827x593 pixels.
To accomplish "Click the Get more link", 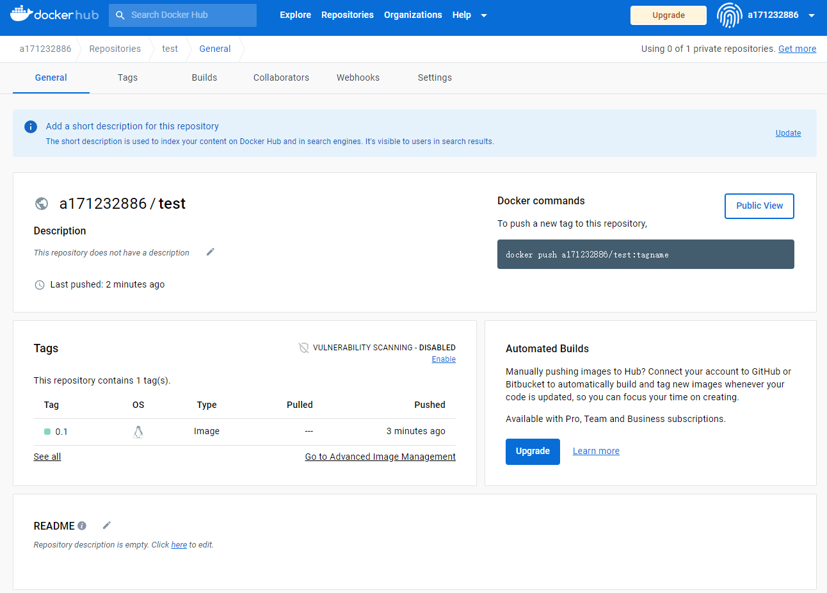I will tap(797, 49).
